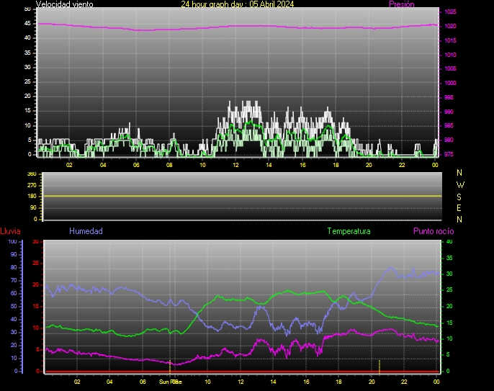Click humidity scale value 50
Screen dimensions: 494x391
pyautogui.click(x=14, y=307)
